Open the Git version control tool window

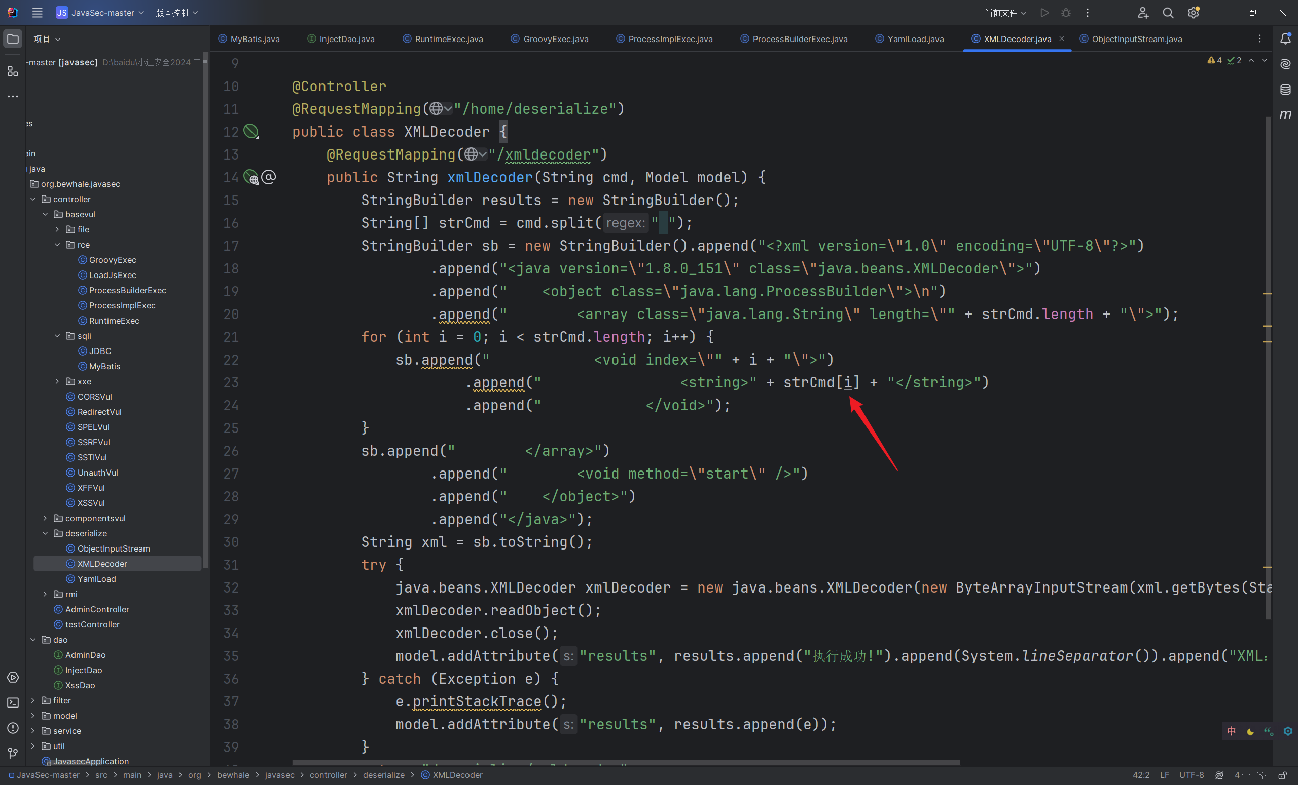click(x=13, y=754)
